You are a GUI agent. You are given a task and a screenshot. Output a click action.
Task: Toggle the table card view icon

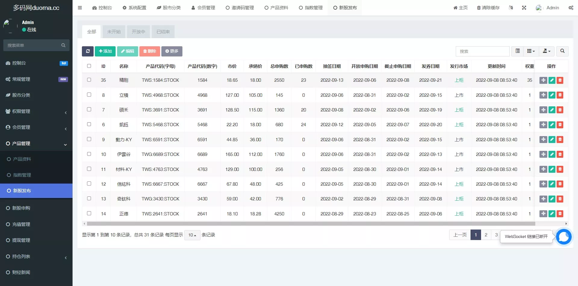click(x=517, y=51)
